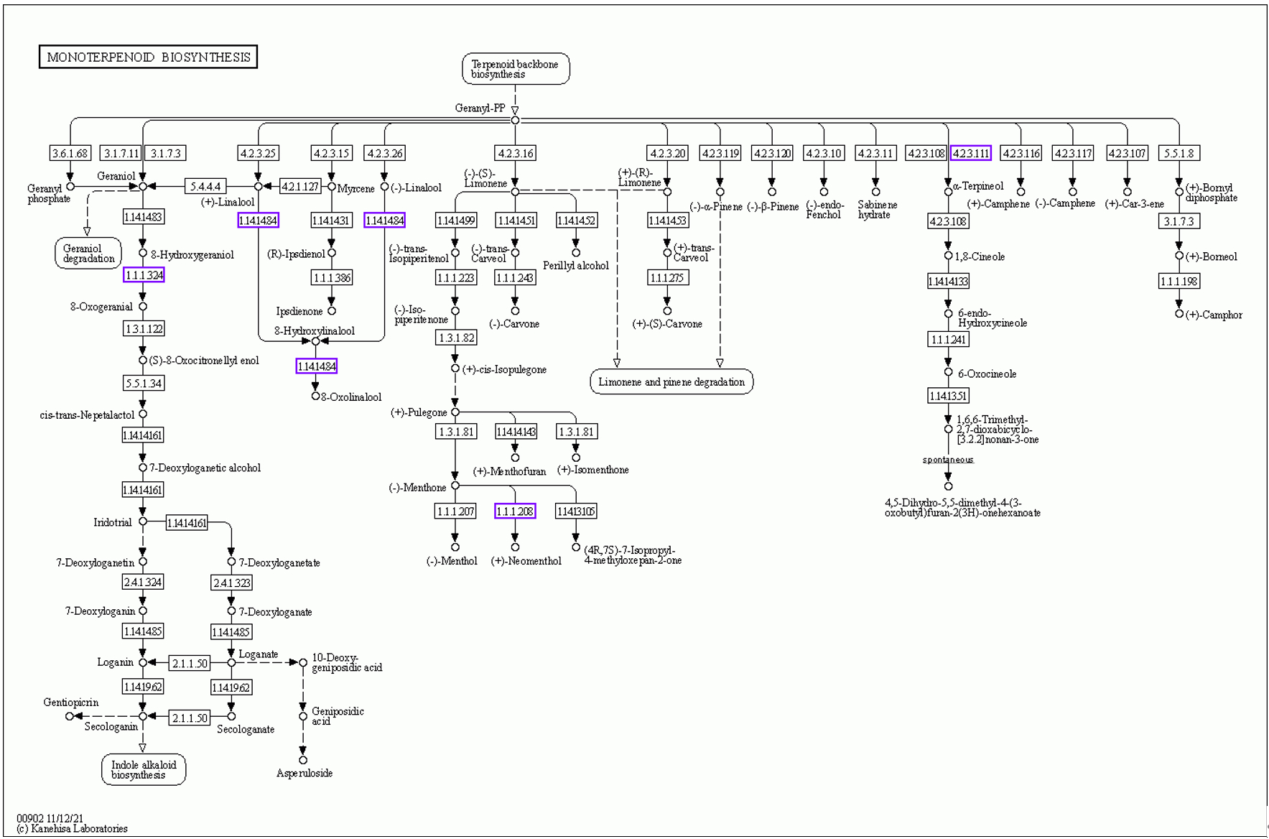Open enzyme box 4.2.3.11
Viewport: 1269px width, 839px height.
pos(875,153)
